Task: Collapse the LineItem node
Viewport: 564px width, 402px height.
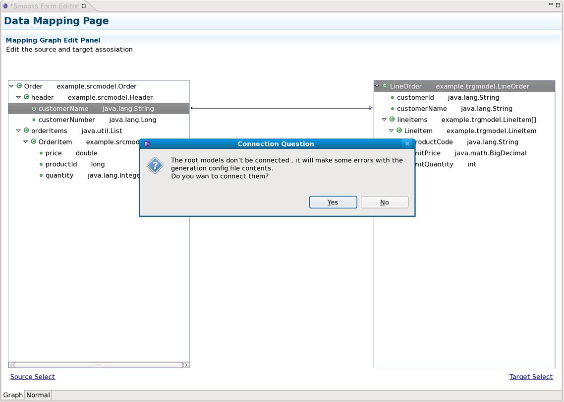Action: 392,131
